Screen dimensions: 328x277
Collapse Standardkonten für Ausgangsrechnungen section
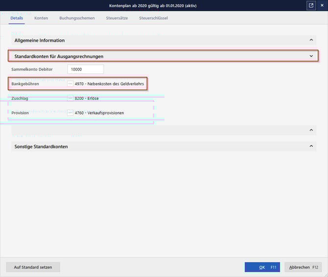click(311, 56)
